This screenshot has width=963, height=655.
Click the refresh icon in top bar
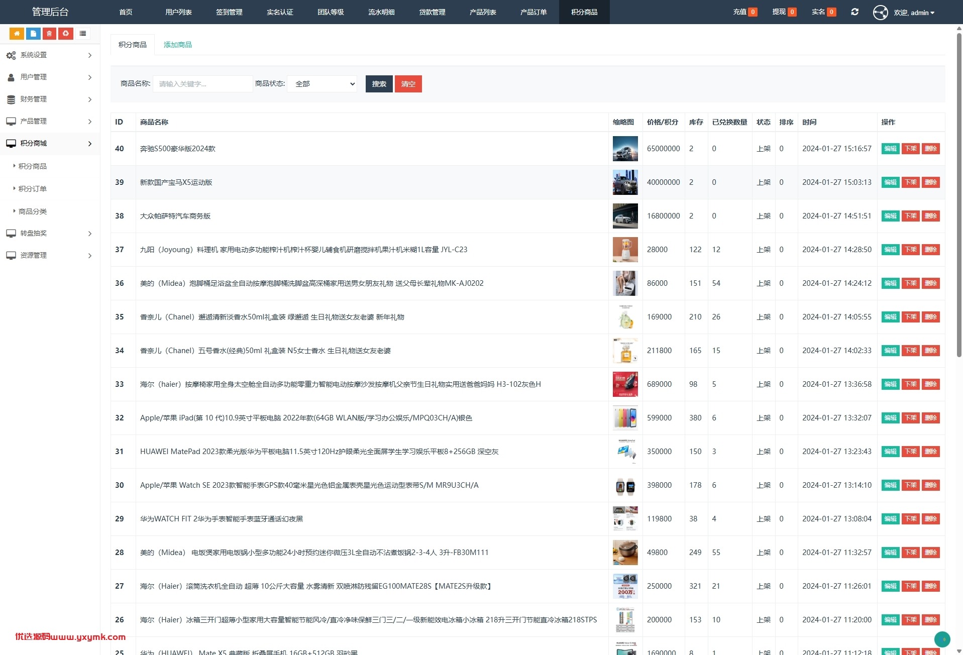(x=854, y=12)
